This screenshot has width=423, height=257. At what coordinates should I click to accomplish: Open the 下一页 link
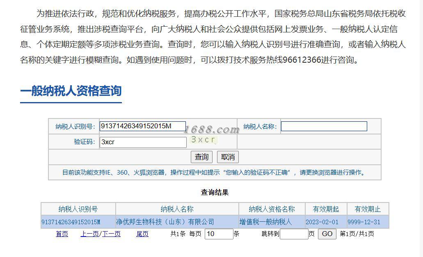click(x=111, y=234)
